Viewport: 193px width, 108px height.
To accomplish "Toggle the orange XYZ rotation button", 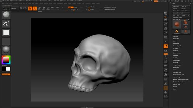I will point(166,54).
